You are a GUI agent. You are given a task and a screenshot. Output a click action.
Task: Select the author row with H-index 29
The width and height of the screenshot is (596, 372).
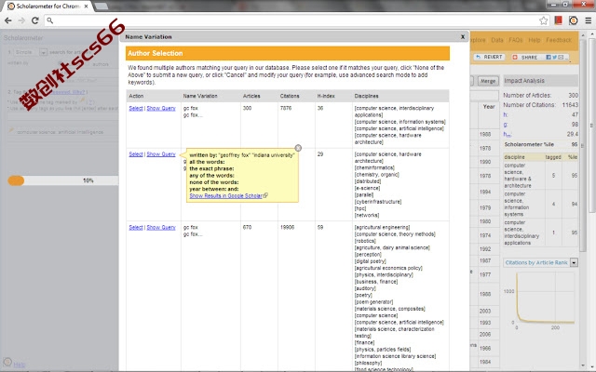(136, 154)
